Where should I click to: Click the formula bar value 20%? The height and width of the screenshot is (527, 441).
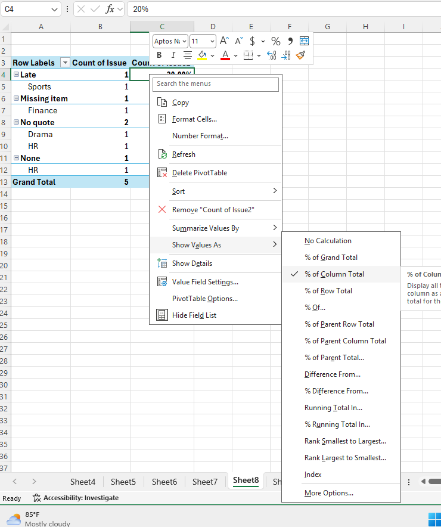[141, 9]
